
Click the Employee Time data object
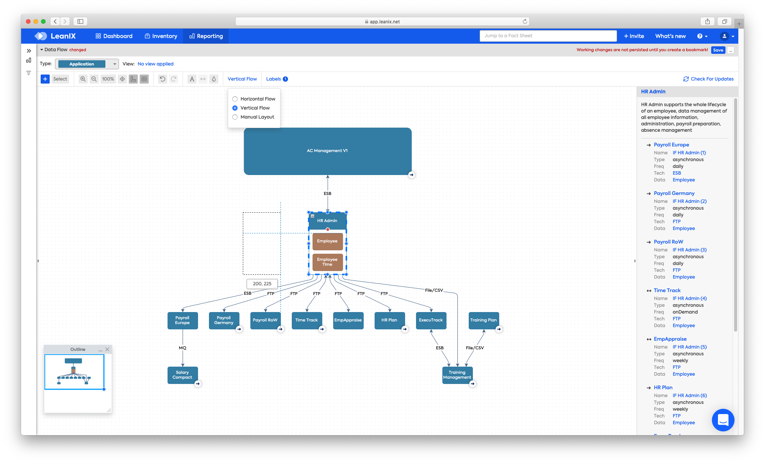(328, 262)
